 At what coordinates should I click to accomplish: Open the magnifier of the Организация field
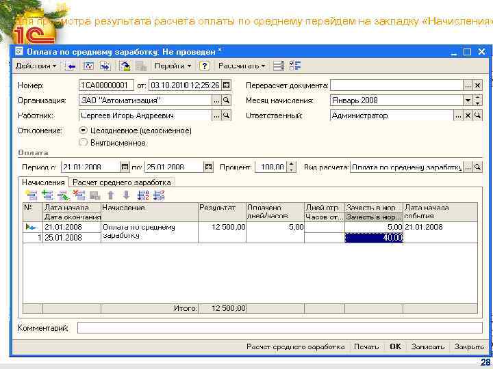[226, 100]
